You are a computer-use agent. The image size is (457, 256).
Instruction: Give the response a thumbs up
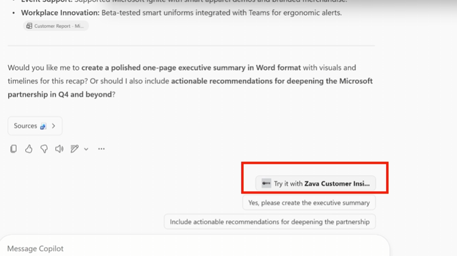click(29, 149)
